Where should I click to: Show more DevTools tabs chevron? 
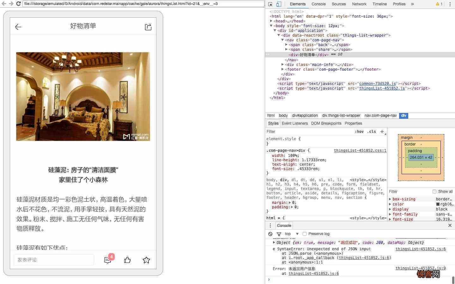click(x=412, y=4)
